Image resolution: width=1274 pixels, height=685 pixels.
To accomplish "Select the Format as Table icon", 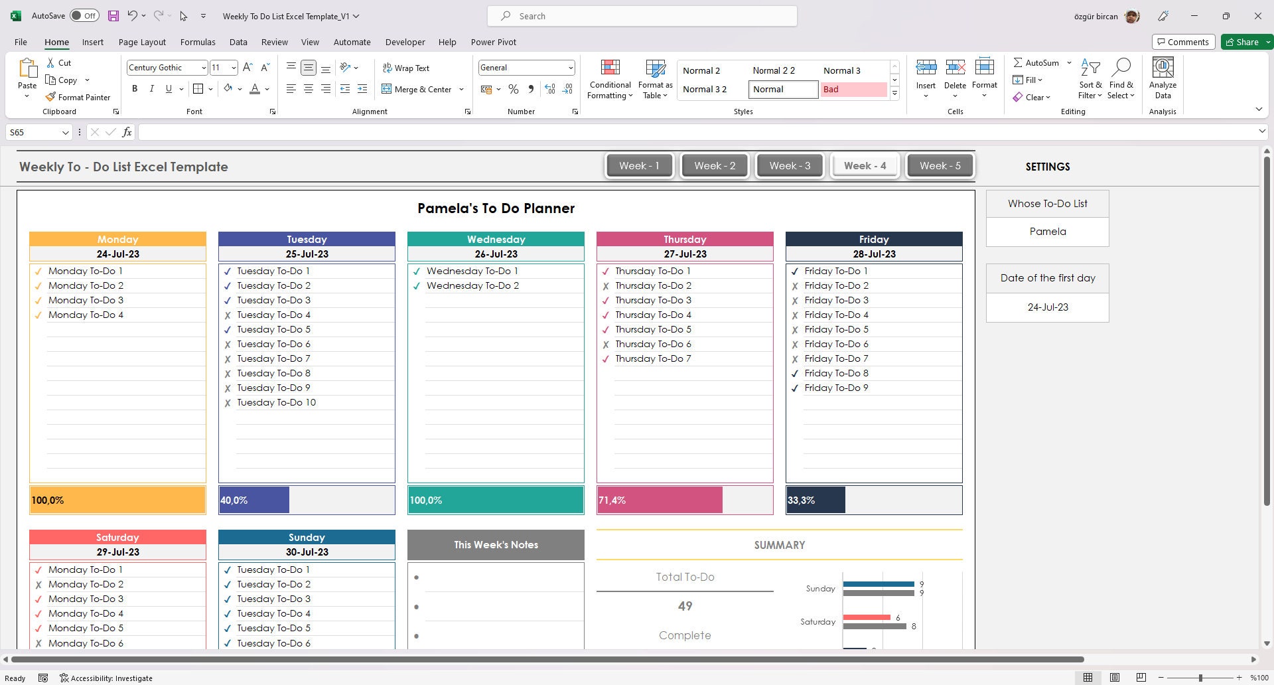I will click(x=654, y=78).
